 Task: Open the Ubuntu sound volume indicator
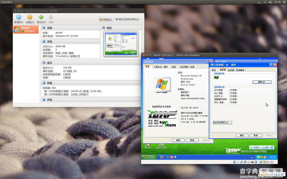270,2
